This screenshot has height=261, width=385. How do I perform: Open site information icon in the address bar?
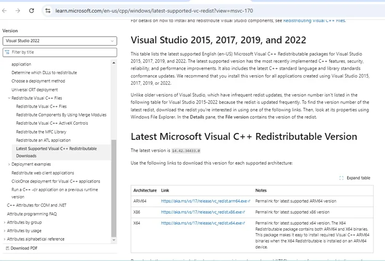point(48,11)
